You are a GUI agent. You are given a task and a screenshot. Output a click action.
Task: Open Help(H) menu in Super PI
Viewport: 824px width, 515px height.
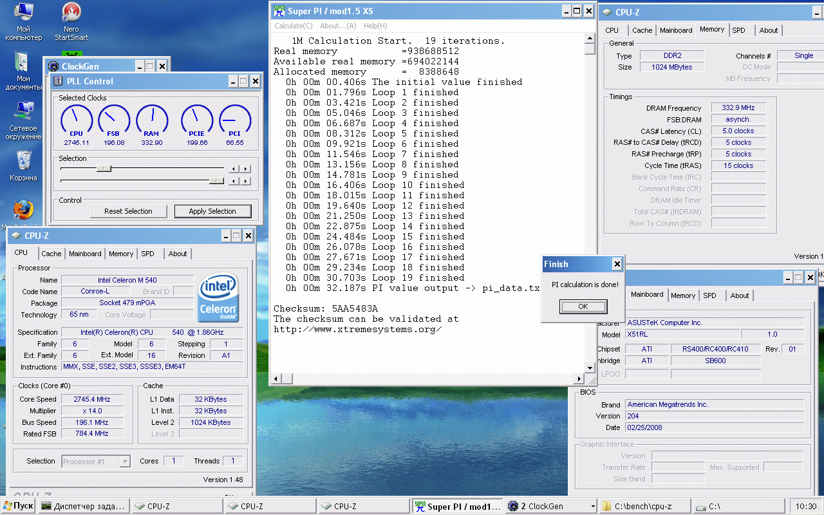coord(375,26)
